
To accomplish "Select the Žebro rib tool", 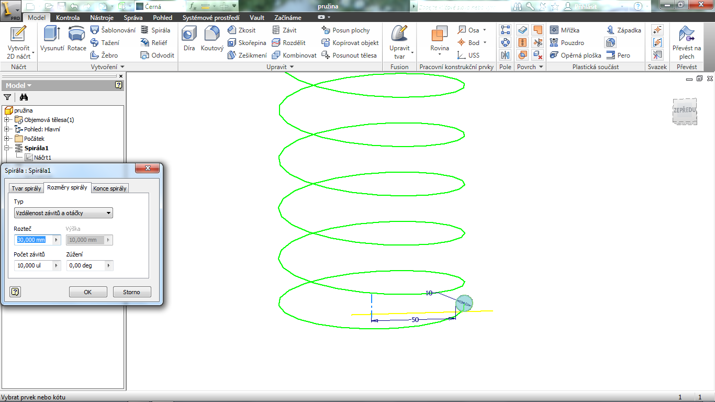I will tap(104, 55).
